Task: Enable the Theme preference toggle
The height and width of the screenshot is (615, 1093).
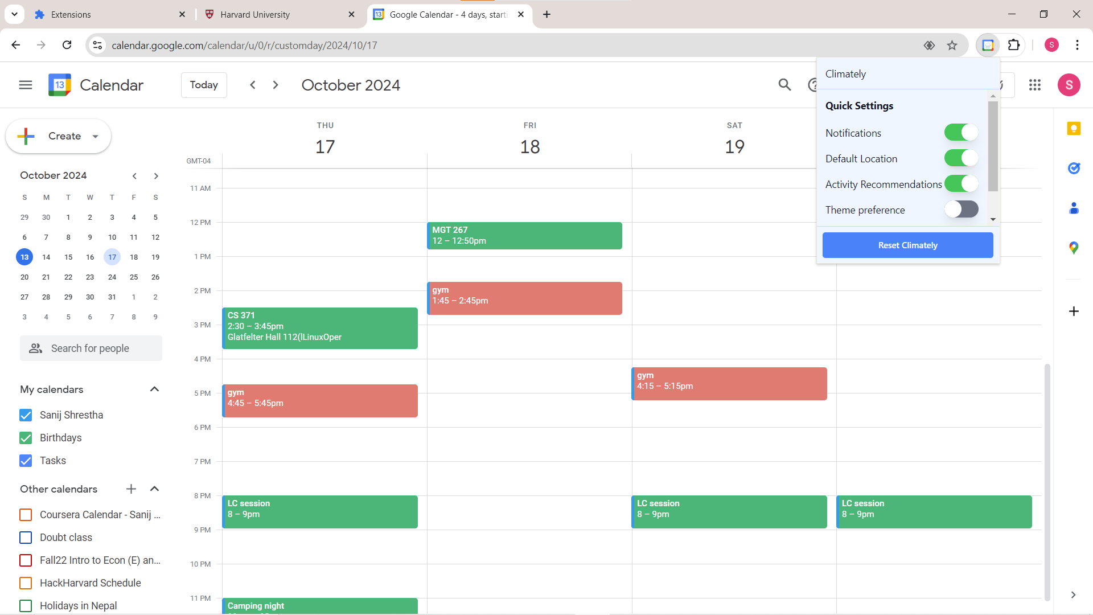Action: pyautogui.click(x=961, y=210)
